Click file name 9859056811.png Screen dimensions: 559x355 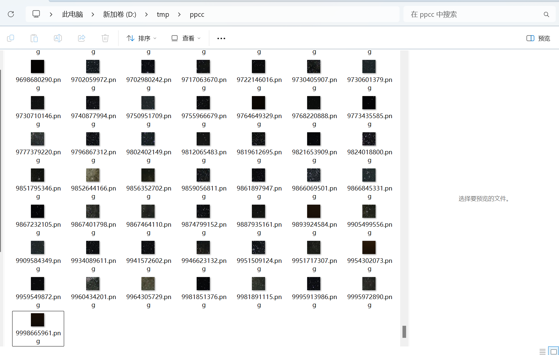pyautogui.click(x=204, y=192)
